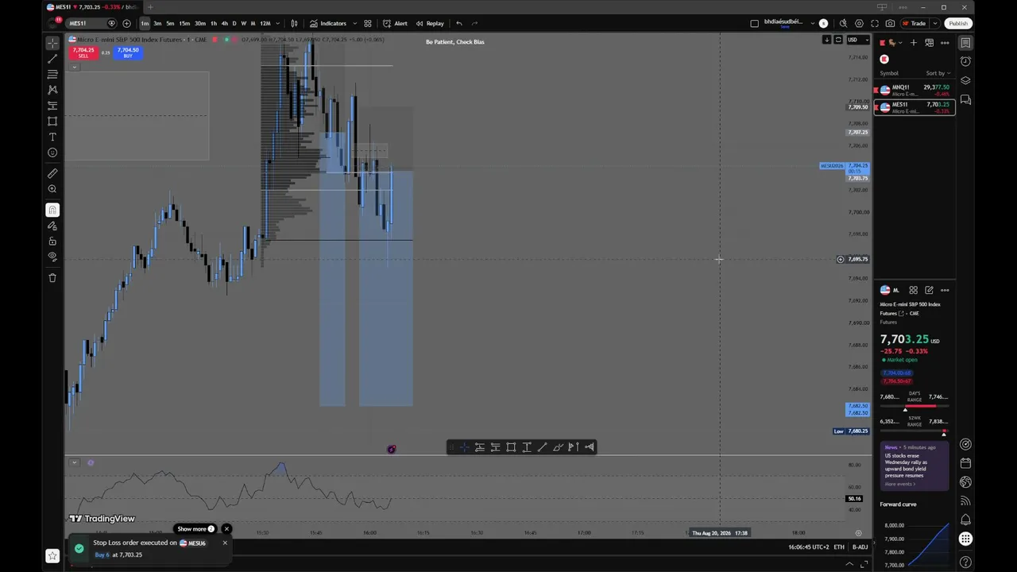This screenshot has height=572, width=1017.
Task: Click the blue BUY 7,704.50 button
Action: [x=128, y=52]
